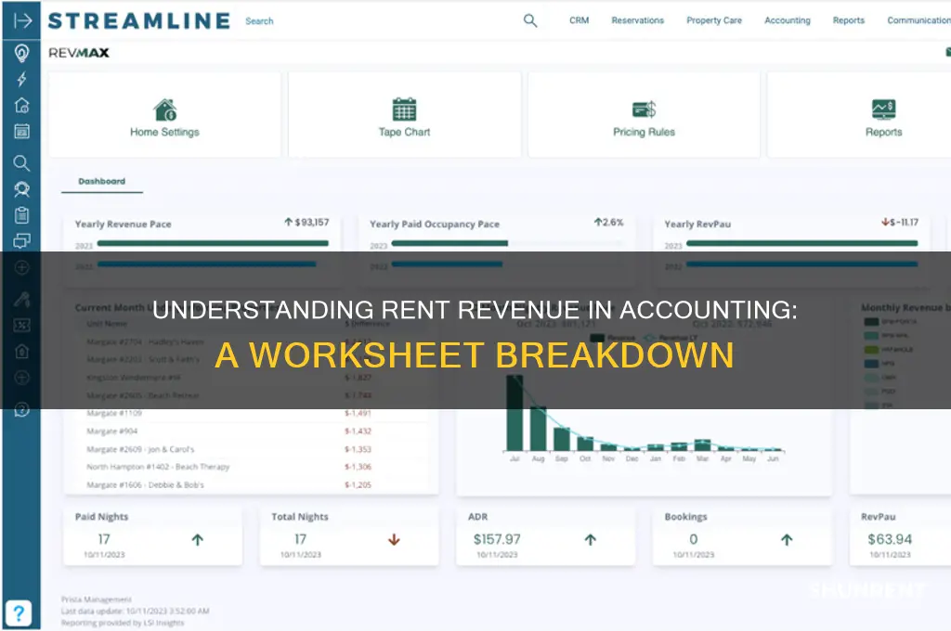This screenshot has height=631, width=951.
Task: Open the Communication menu
Action: (918, 20)
